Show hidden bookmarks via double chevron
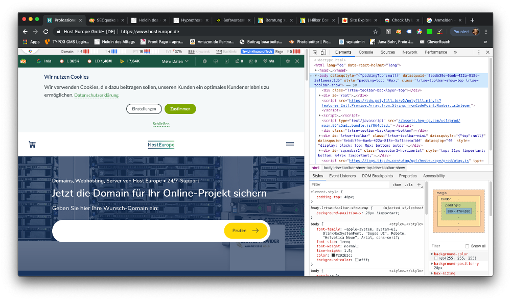The width and height of the screenshot is (511, 300). tap(485, 42)
